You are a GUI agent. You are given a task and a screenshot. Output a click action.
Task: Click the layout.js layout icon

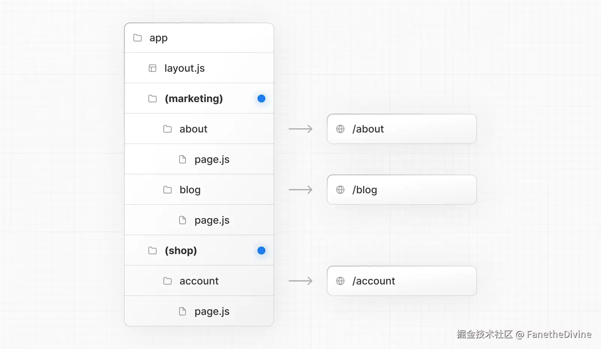[x=153, y=68]
